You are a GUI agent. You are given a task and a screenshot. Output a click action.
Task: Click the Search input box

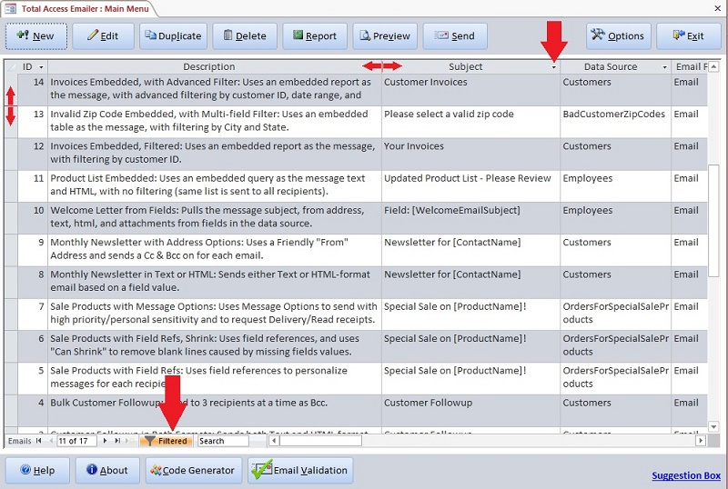click(x=223, y=441)
